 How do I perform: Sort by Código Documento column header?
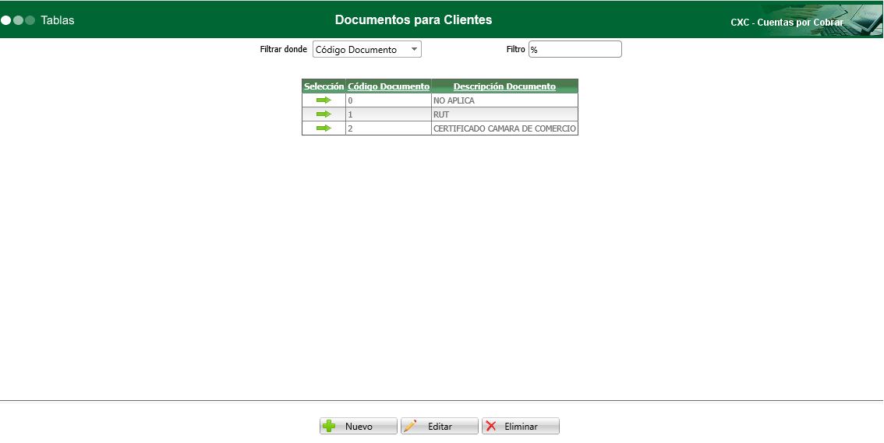[x=388, y=86]
